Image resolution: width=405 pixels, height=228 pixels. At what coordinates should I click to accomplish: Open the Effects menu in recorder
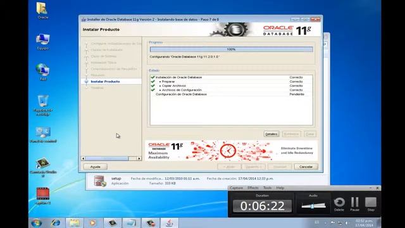[253, 188]
